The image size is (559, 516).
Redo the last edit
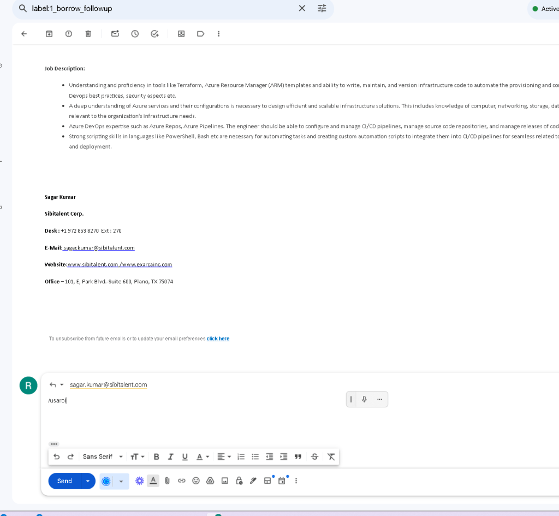click(x=70, y=457)
